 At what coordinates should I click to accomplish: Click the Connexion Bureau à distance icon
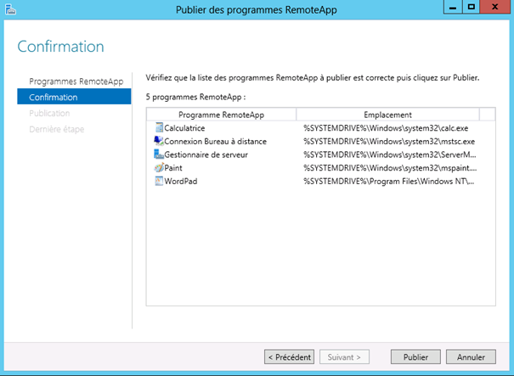click(x=158, y=141)
